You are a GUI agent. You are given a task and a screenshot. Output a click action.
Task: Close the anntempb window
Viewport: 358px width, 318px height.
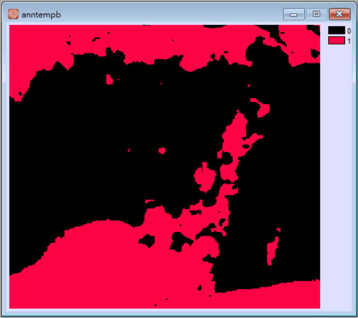pyautogui.click(x=340, y=15)
